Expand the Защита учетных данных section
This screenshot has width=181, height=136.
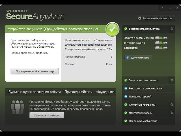point(145,80)
